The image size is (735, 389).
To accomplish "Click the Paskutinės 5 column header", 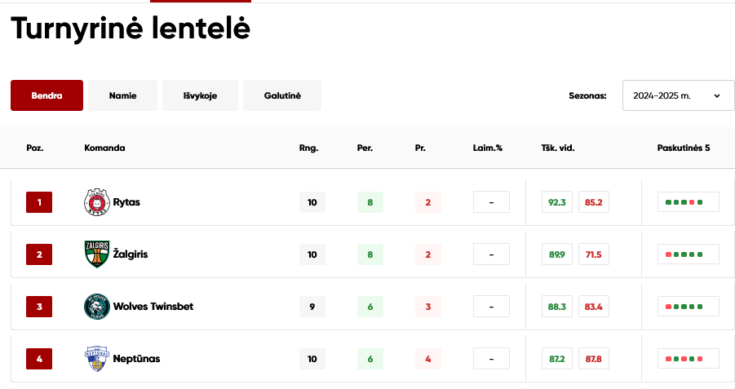I will click(684, 148).
